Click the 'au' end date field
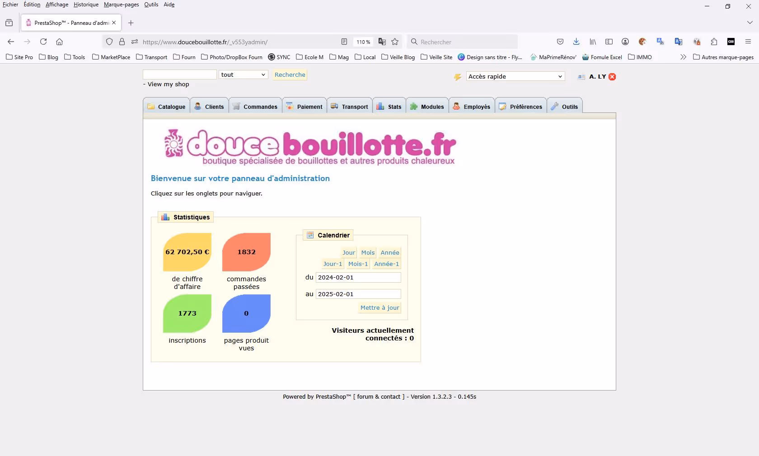Screen dimensions: 759x456 [358, 294]
